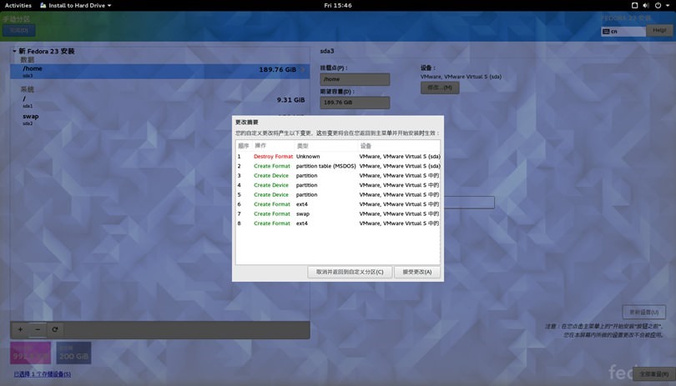Collapse the 新 Fedora 23 安装 tree
This screenshot has height=386, width=676.
click(x=14, y=52)
